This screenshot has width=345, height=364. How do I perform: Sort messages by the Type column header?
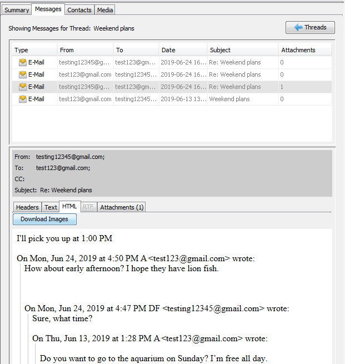click(x=34, y=50)
